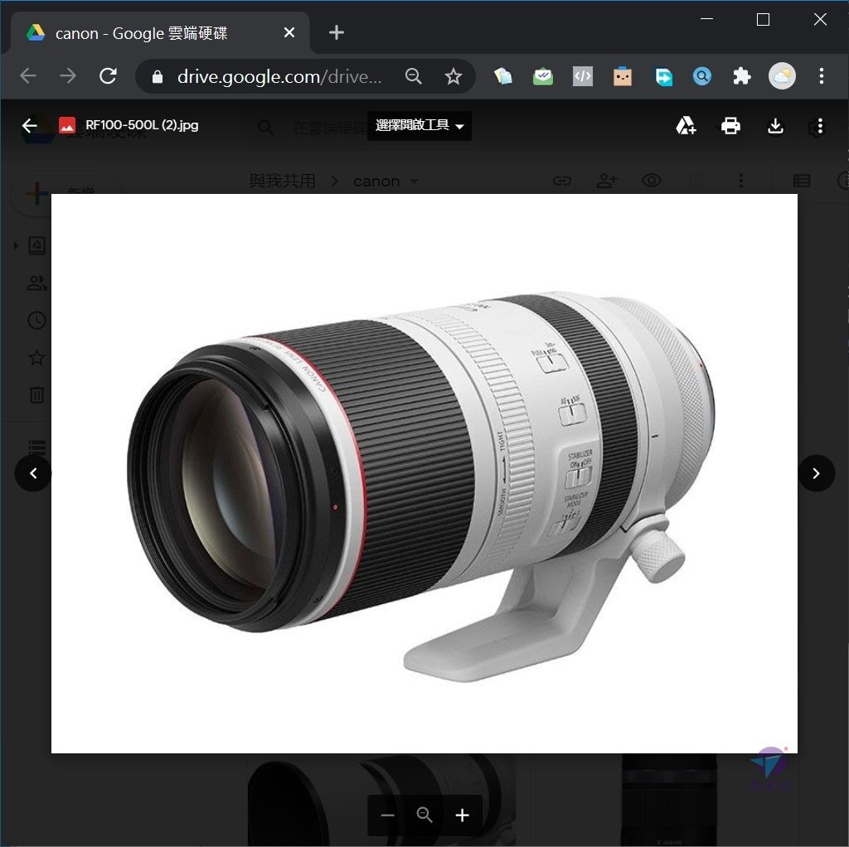Open Chrome three-dot menu

pyautogui.click(x=822, y=75)
